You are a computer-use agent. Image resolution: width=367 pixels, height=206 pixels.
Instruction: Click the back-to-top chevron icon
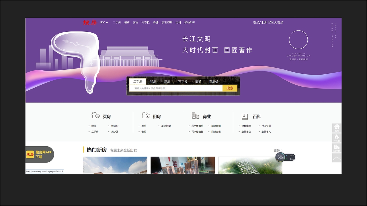coord(336,158)
